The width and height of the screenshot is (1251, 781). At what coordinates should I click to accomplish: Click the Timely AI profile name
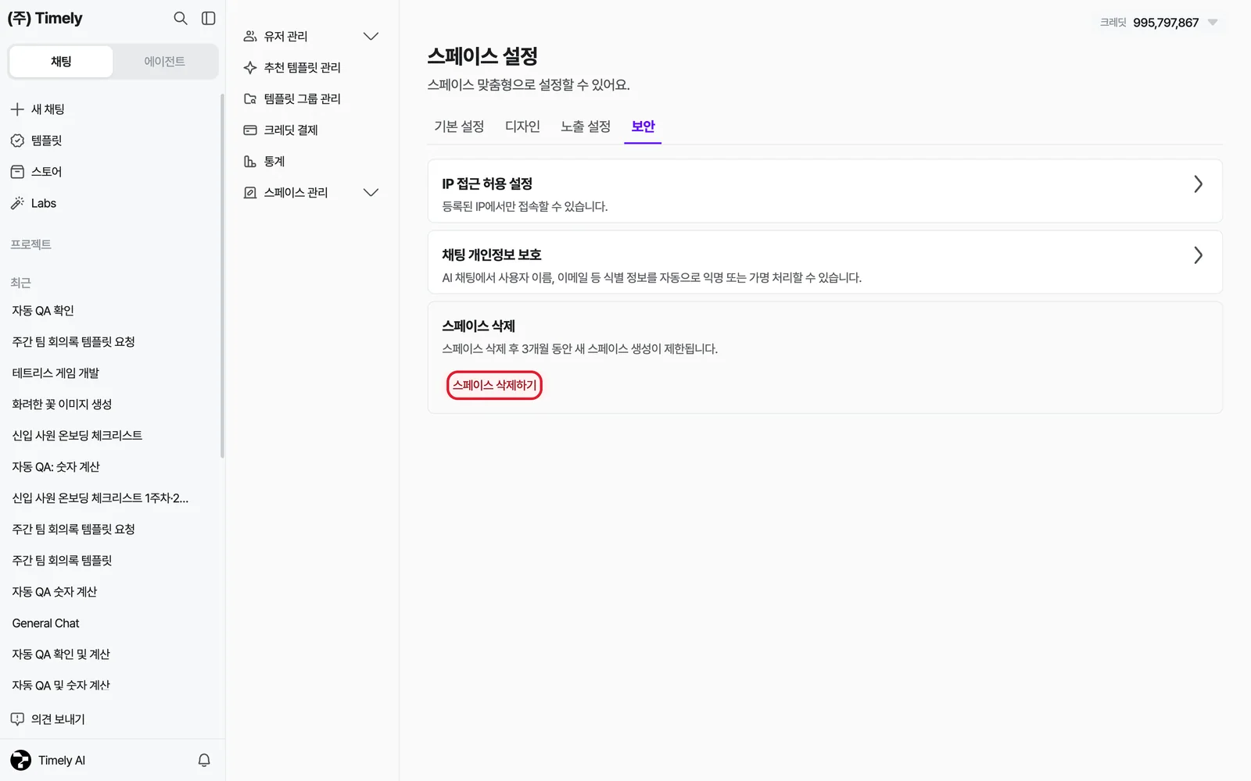62,761
